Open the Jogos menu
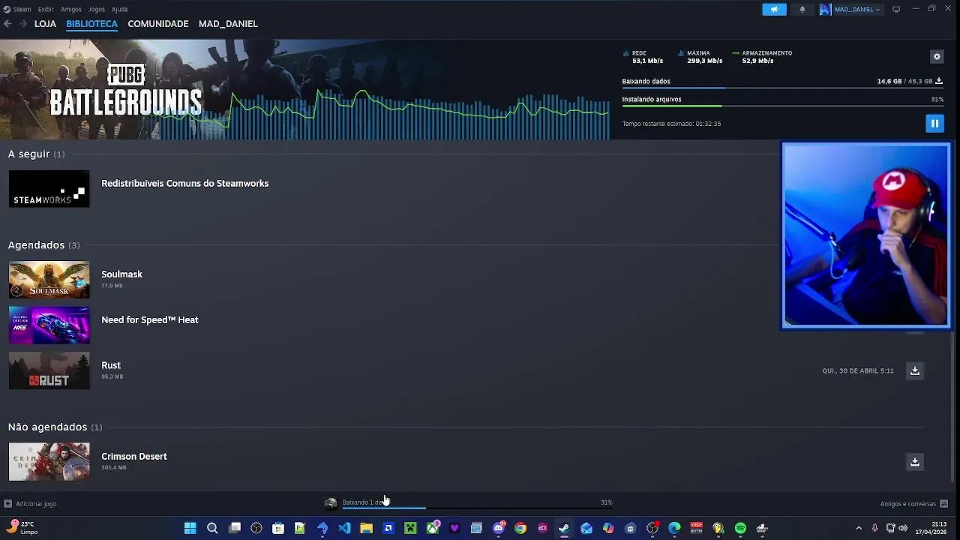The height and width of the screenshot is (540, 960). (97, 9)
